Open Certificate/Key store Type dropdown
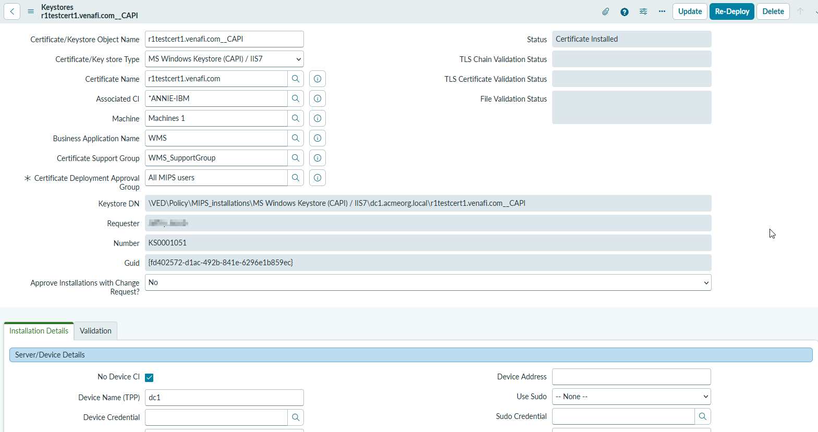 click(x=224, y=59)
